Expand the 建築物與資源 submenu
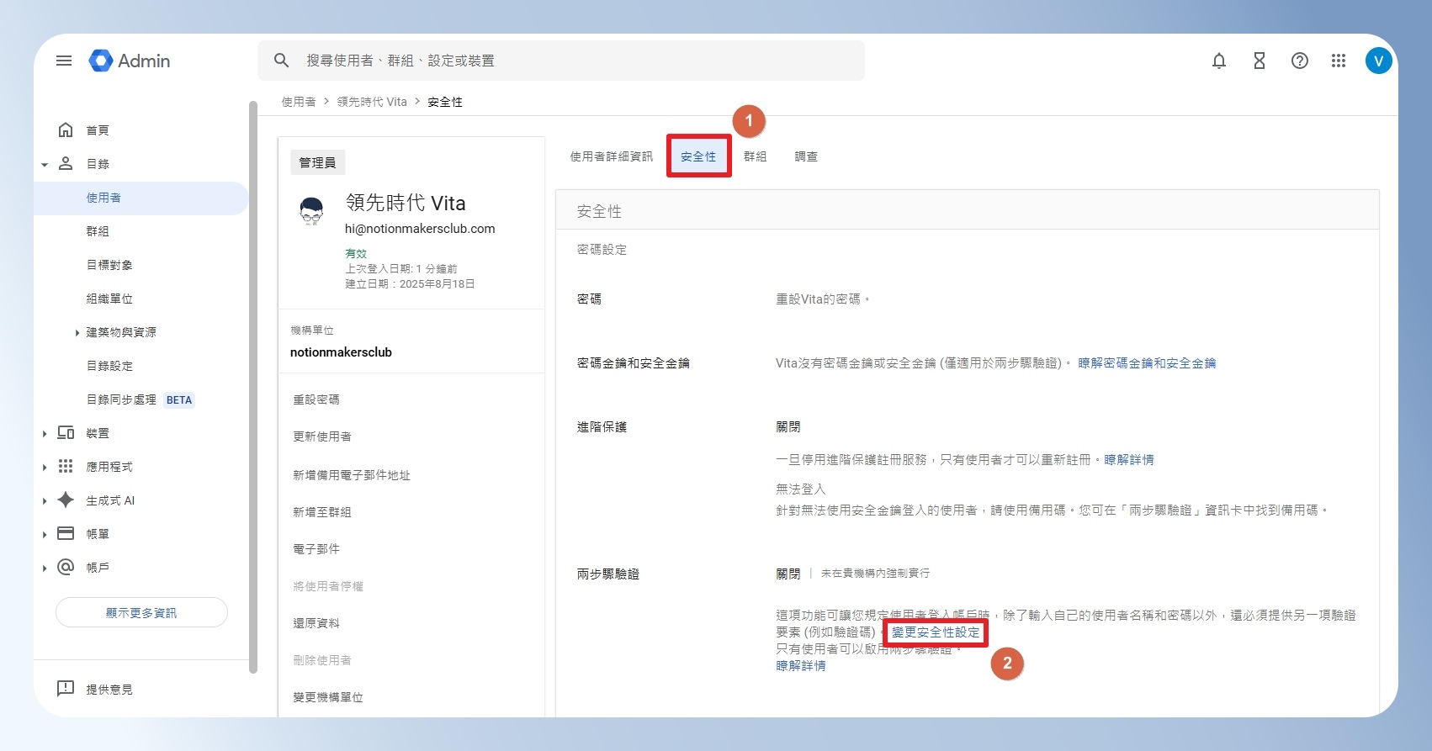1432x751 pixels. 77,332
